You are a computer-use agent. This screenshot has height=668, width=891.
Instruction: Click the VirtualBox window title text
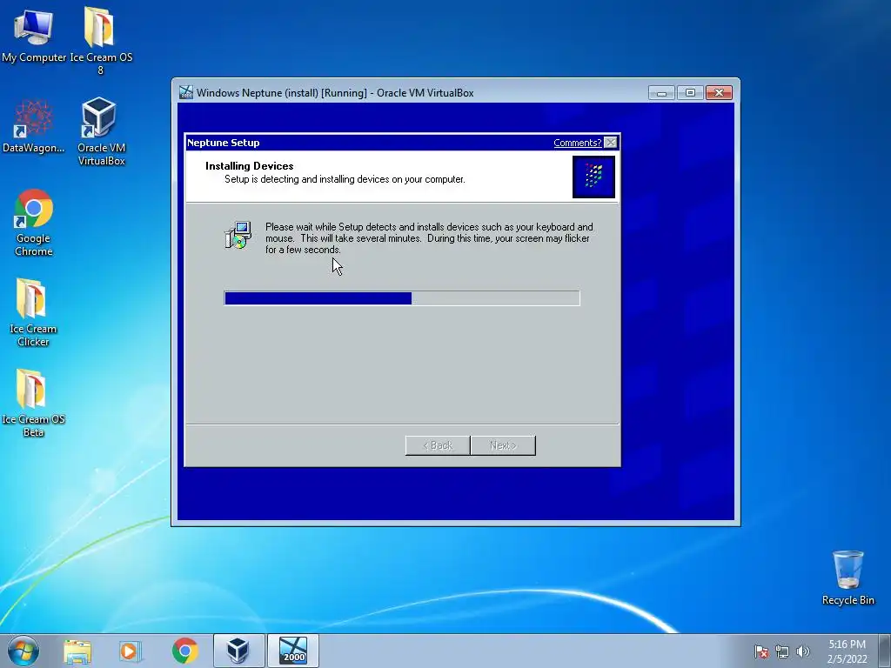(x=335, y=92)
